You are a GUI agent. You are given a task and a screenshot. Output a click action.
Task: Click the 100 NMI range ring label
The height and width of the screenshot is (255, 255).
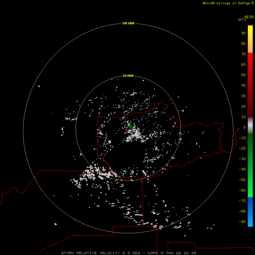pyautogui.click(x=128, y=23)
